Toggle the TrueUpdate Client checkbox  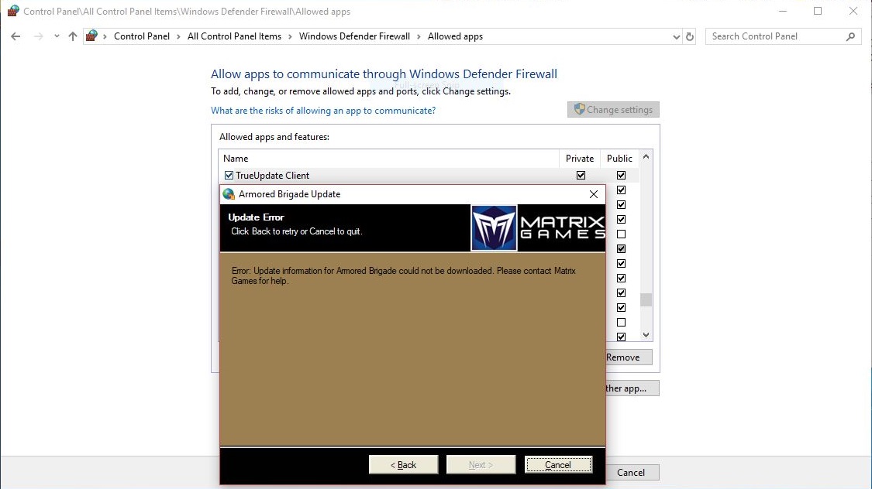[x=229, y=176]
